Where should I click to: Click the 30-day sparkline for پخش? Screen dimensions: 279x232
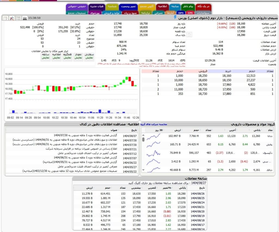(x=153, y=144)
